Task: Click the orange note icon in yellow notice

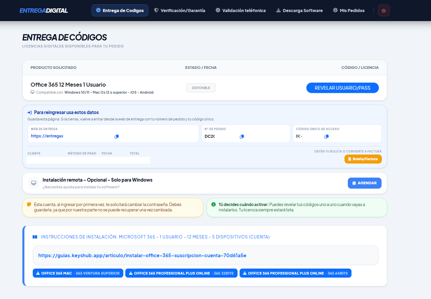Action: click(x=29, y=204)
